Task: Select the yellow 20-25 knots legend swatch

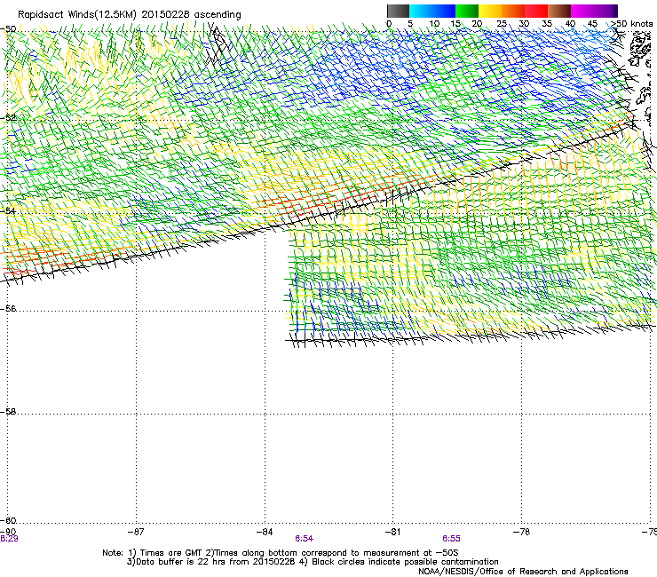Action: click(x=490, y=11)
